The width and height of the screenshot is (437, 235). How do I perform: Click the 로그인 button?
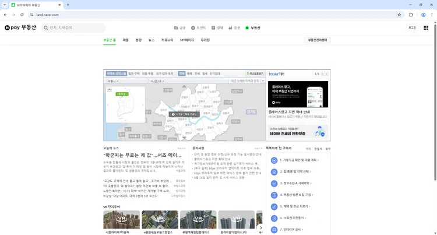point(412,27)
